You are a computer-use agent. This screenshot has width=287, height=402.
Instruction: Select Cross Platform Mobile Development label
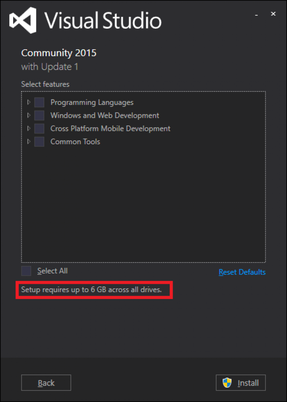110,128
